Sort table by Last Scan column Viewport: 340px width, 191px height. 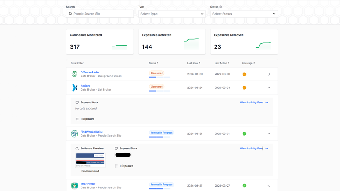click(x=193, y=63)
